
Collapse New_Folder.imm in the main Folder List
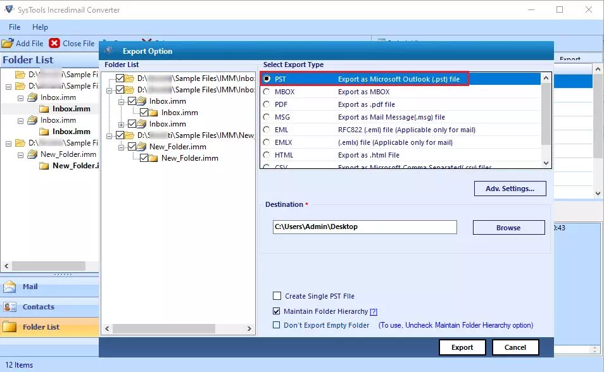[20, 155]
